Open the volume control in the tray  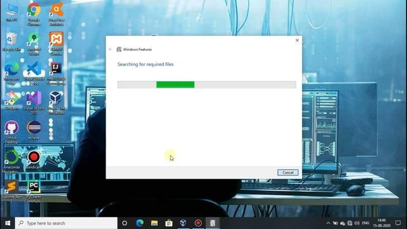(x=357, y=223)
